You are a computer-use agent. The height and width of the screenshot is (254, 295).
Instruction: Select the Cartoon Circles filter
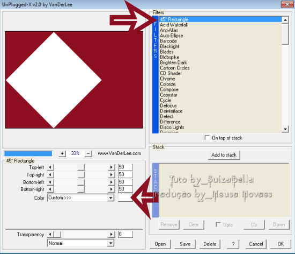(220, 68)
